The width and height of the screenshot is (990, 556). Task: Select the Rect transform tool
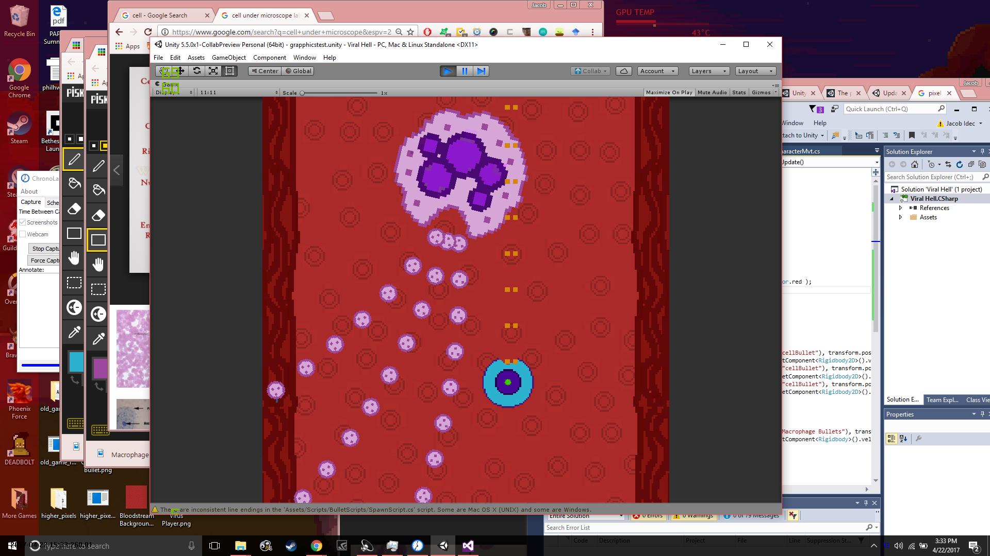pos(230,71)
